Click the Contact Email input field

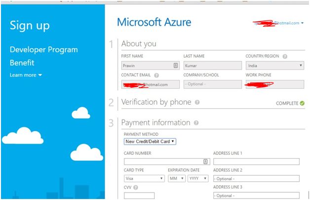click(x=151, y=84)
